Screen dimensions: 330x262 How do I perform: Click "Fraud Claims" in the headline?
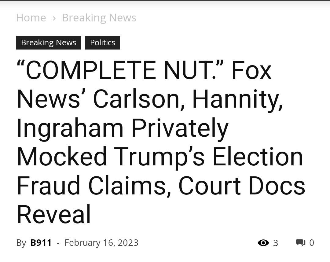(92, 186)
